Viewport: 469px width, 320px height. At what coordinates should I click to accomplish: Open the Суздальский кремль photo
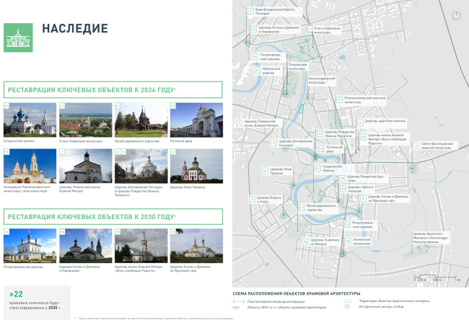coord(30,120)
